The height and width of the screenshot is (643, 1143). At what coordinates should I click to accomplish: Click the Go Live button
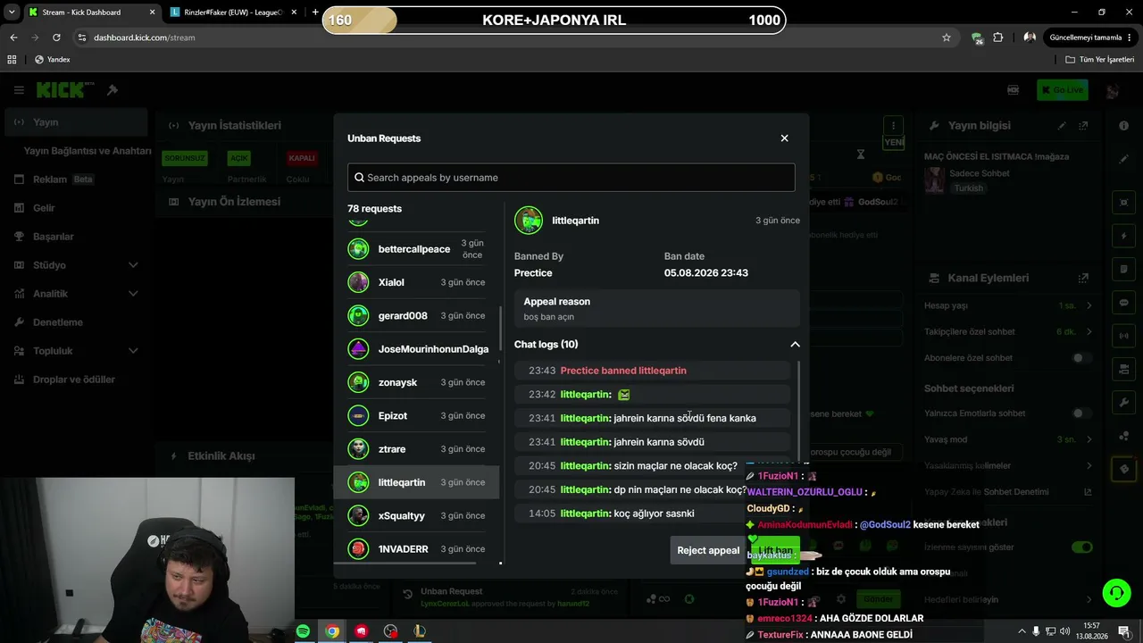tap(1062, 90)
